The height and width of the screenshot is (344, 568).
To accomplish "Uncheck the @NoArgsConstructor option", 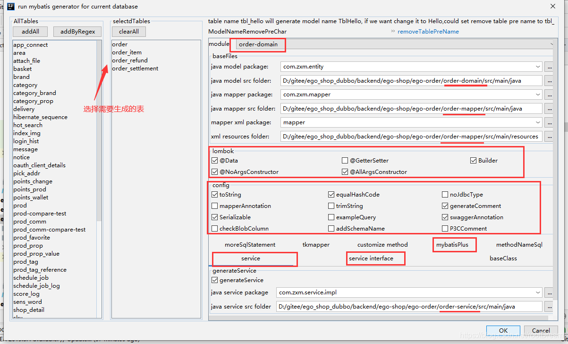I will point(215,172).
